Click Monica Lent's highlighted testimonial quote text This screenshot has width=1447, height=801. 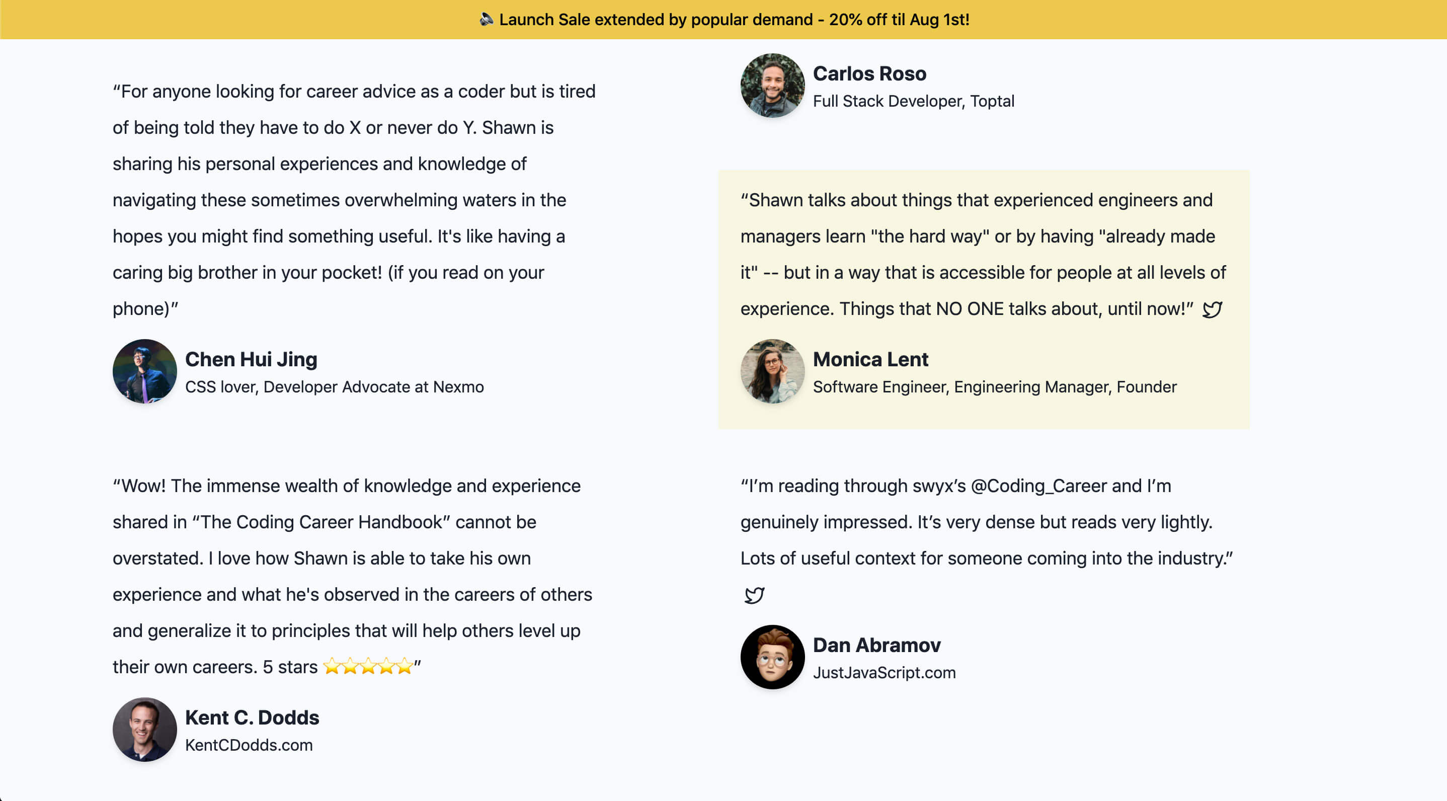[x=983, y=255]
